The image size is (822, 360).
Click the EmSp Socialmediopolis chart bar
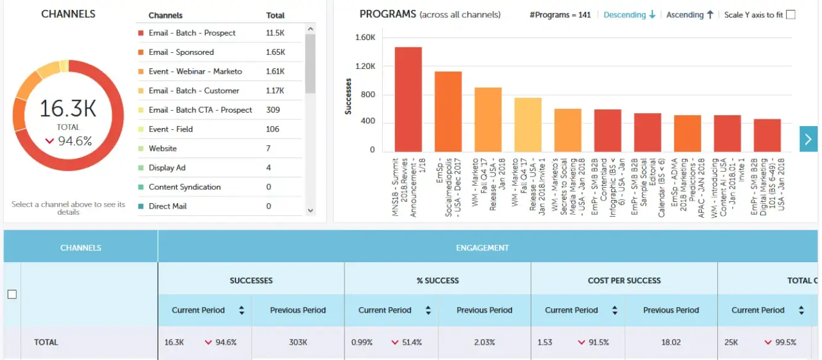448,112
